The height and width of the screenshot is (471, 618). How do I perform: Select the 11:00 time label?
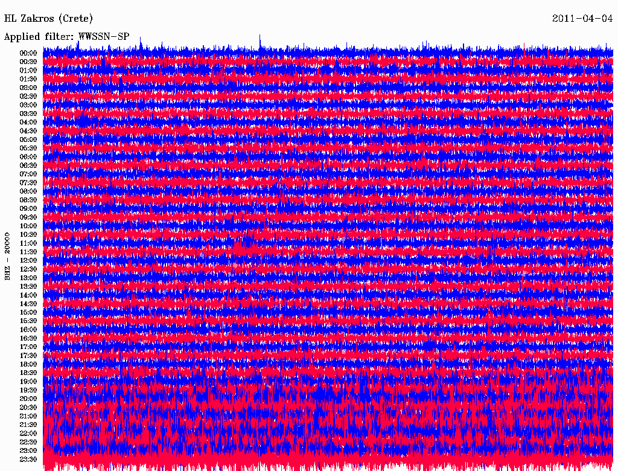(x=28, y=243)
